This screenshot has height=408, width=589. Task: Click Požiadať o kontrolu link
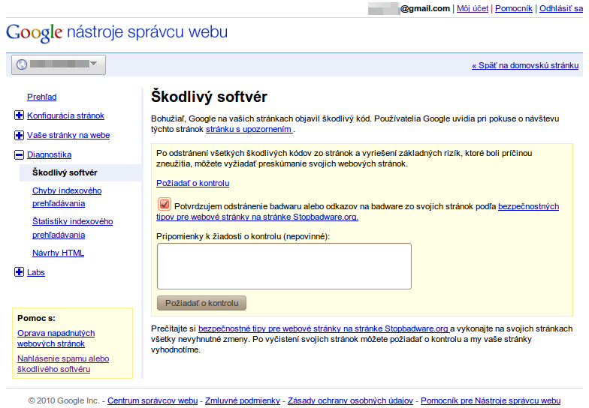click(192, 183)
